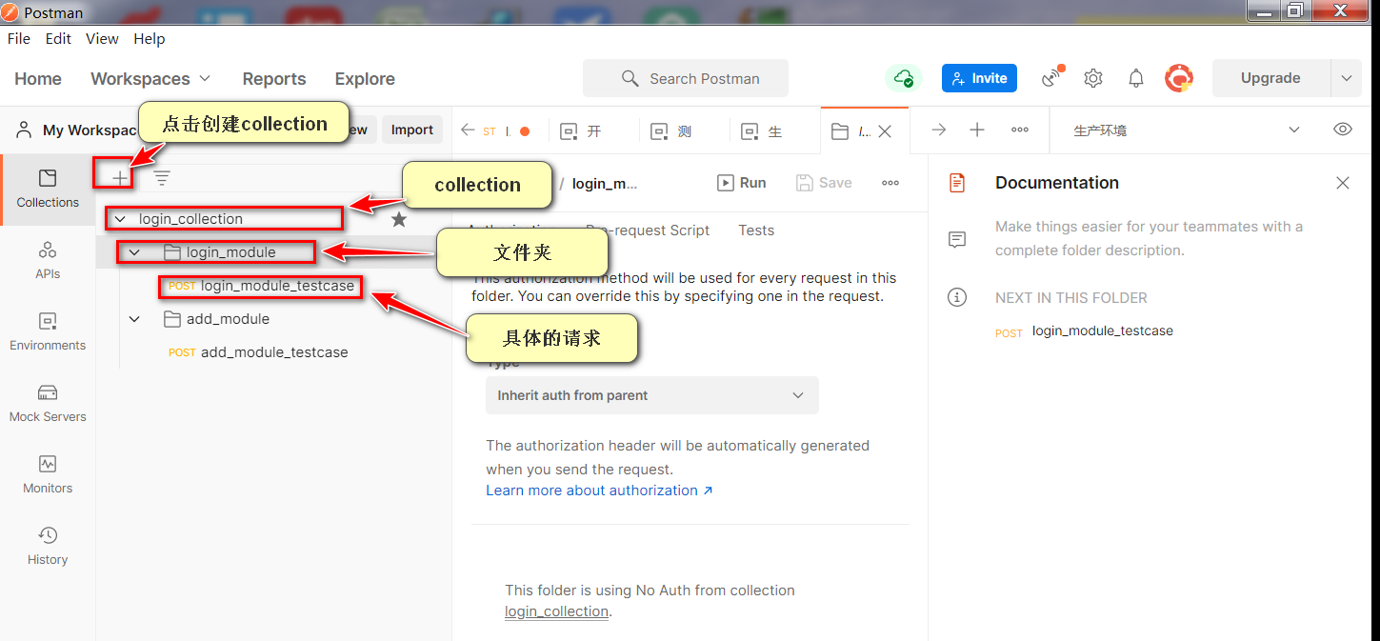Star the login_collection collection
This screenshot has height=641, width=1380.
(x=399, y=219)
